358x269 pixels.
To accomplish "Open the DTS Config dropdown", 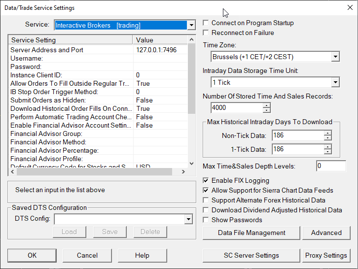I will click(x=188, y=219).
